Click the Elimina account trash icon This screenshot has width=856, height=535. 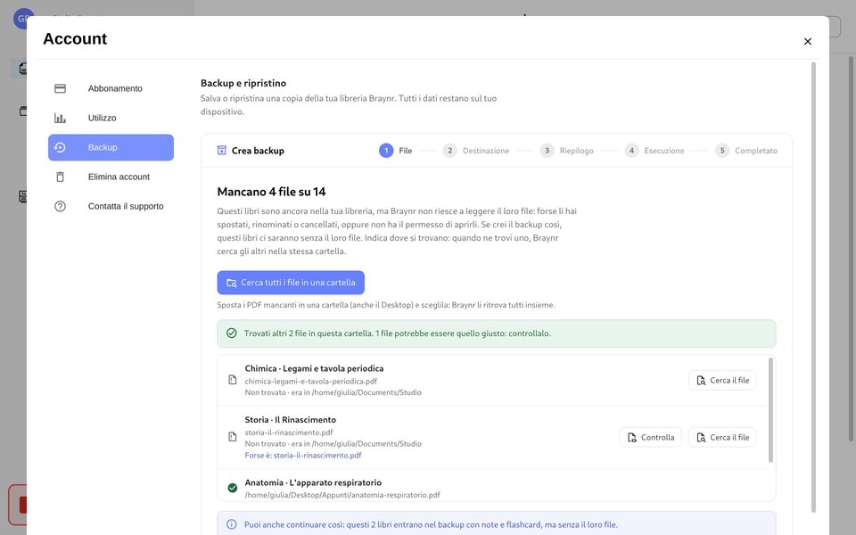coord(60,177)
